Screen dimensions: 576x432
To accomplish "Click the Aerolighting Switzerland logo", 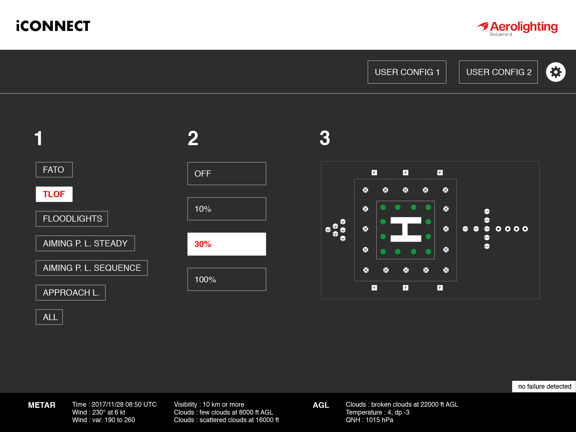I will pyautogui.click(x=517, y=28).
